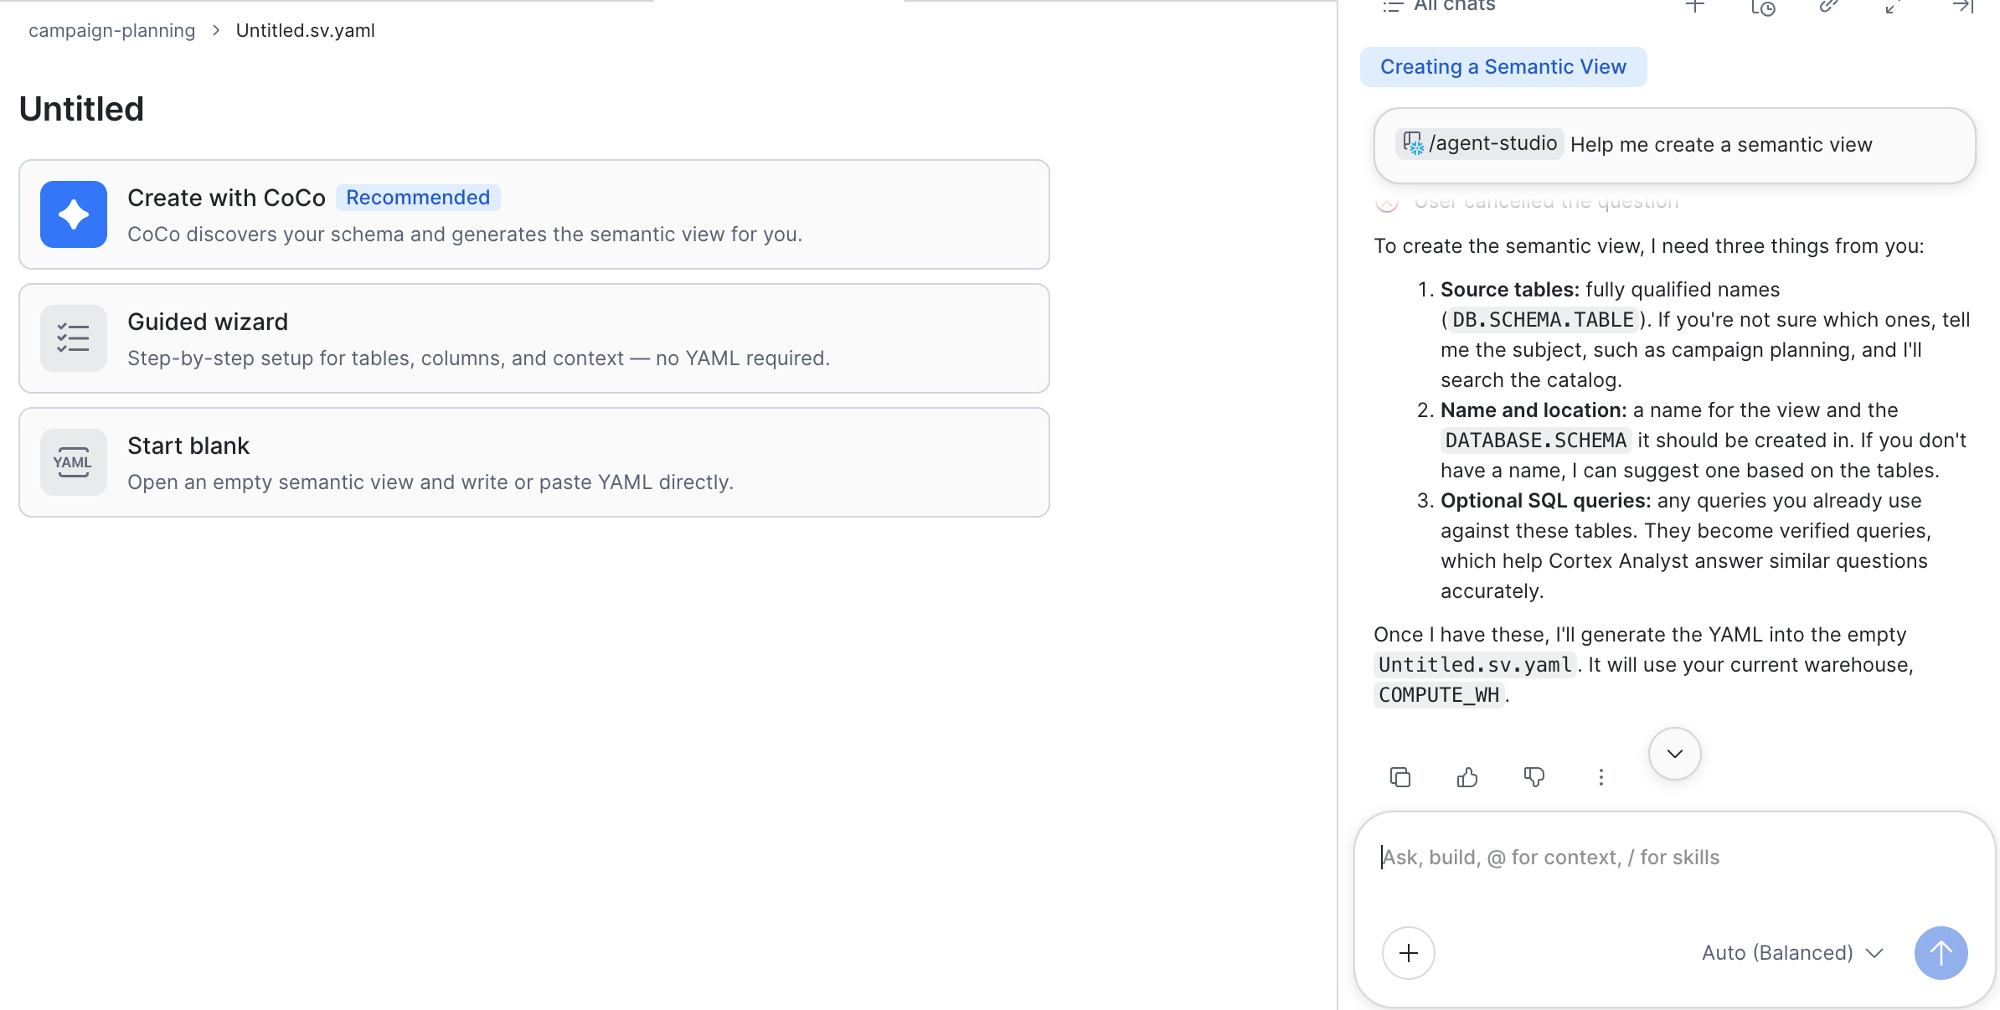Screen dimensions: 2000x1010
Task: Add an attachment with the plus button
Action: tap(1409, 953)
